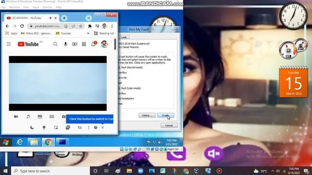This screenshot has height=175, width=312.
Task: Open the Reading list
Action: click(x=104, y=34)
